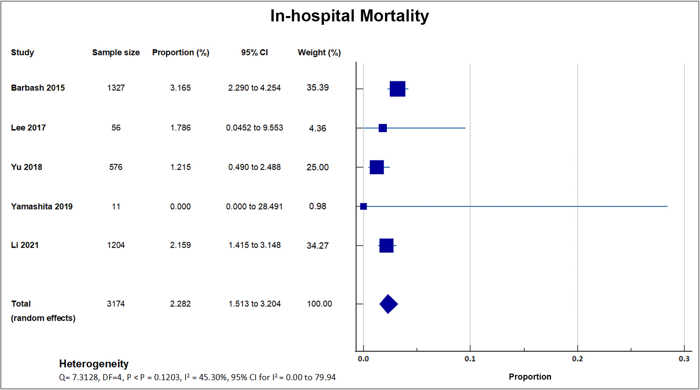This screenshot has height=390, width=700.
Task: Click the Barbash 2015 square plot marker
Action: [397, 89]
